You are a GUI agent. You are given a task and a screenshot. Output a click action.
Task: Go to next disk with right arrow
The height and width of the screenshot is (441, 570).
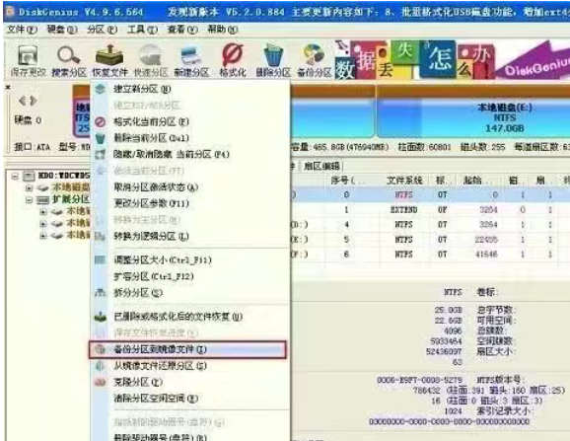tap(34, 101)
